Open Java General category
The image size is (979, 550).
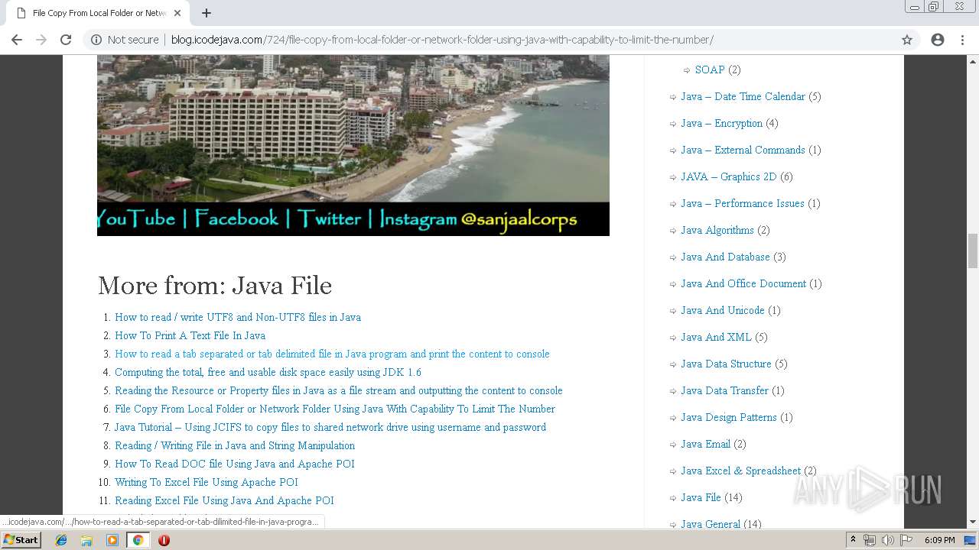coord(711,524)
